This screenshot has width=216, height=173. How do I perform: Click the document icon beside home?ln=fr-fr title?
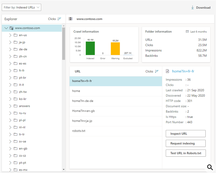[167, 71]
